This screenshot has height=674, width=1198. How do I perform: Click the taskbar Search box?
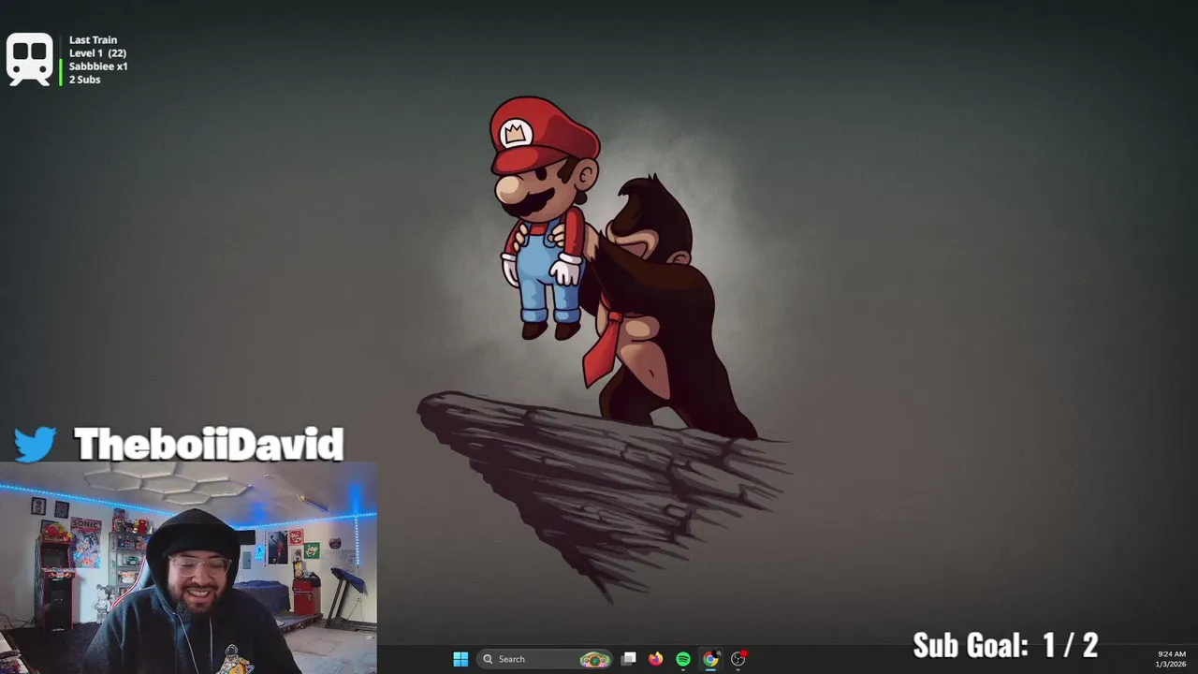click(545, 659)
